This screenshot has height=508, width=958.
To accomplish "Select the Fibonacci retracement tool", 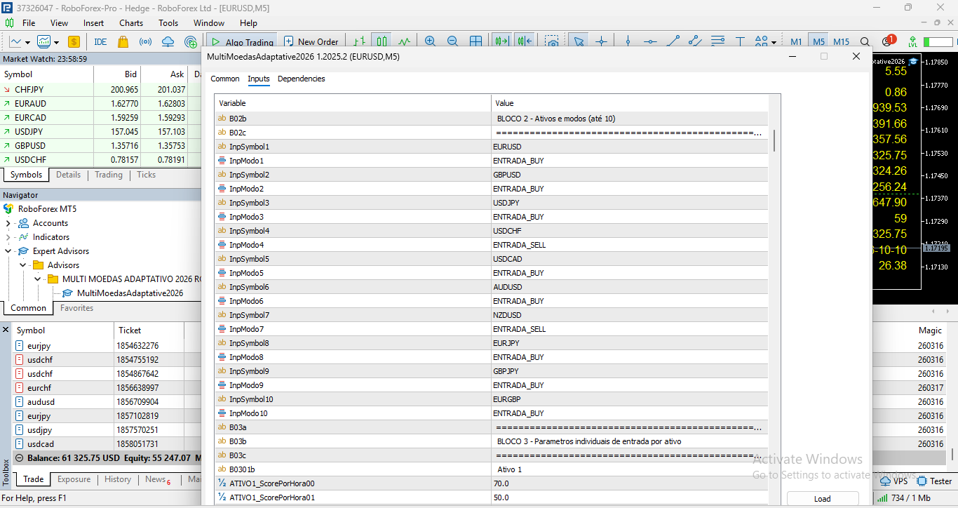I will coord(717,42).
